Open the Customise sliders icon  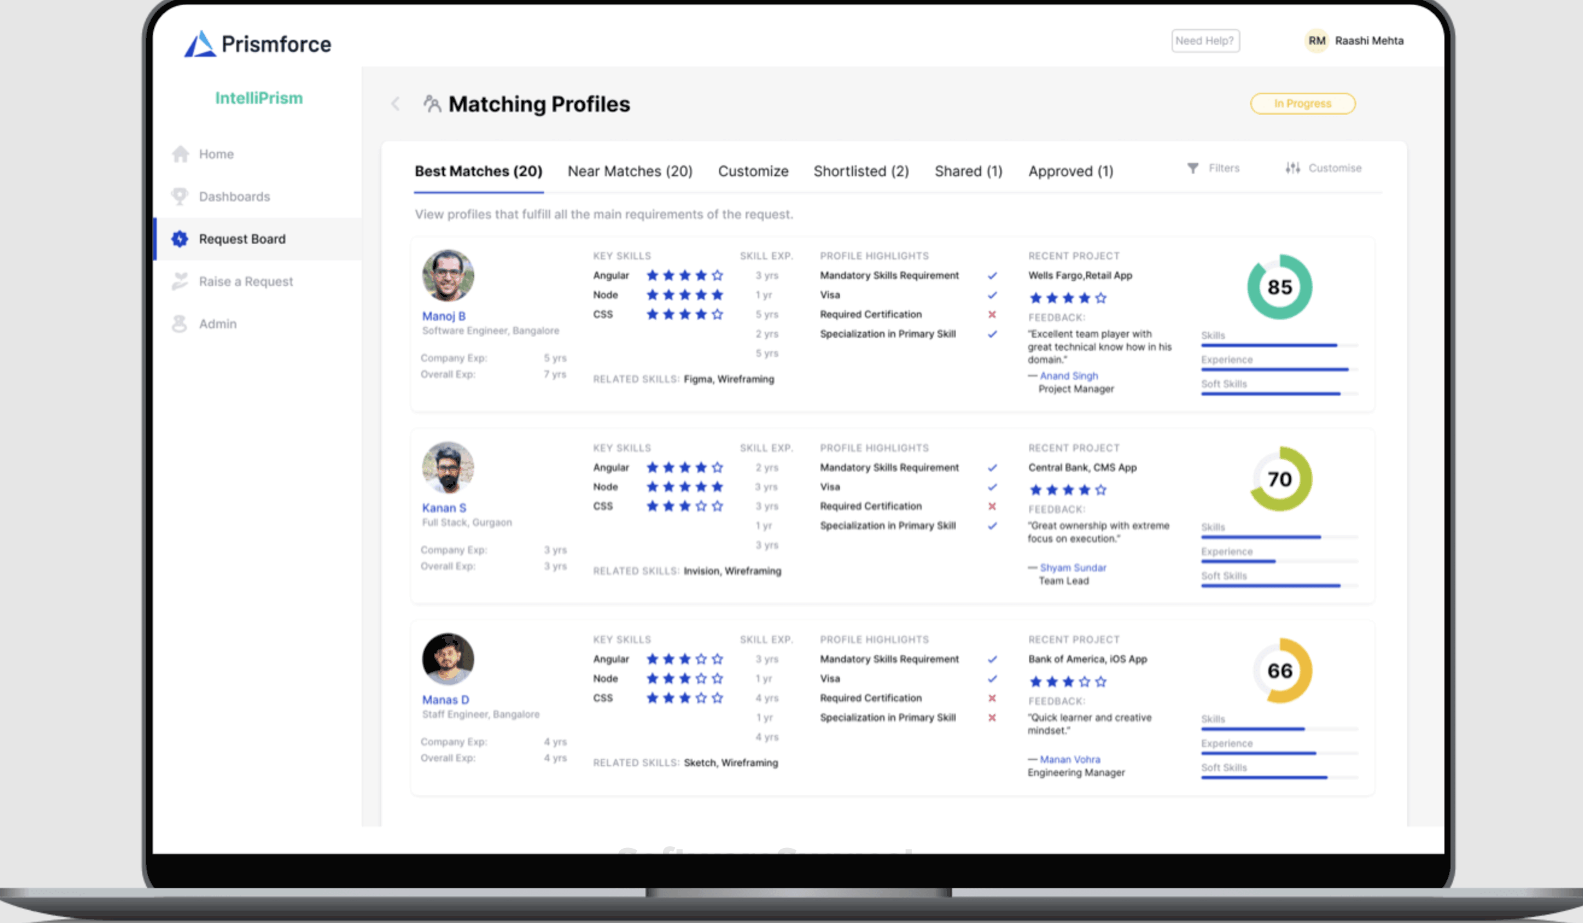(1293, 168)
